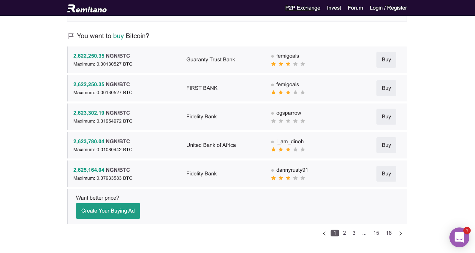Screen dimensions: 475x253
Task: Open i_am_dinoh seller profile
Action: 290,141
